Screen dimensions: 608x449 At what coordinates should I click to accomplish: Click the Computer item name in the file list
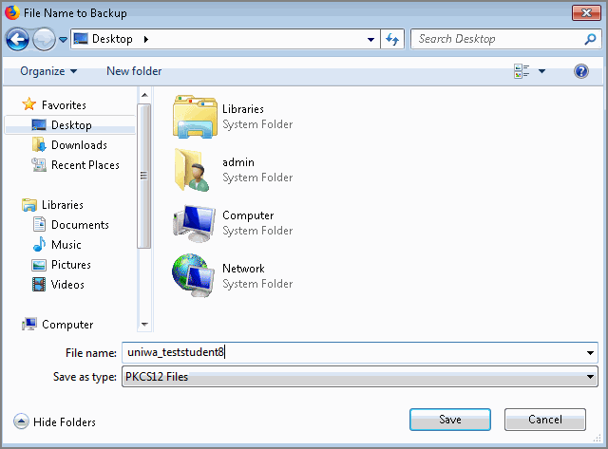(x=248, y=215)
